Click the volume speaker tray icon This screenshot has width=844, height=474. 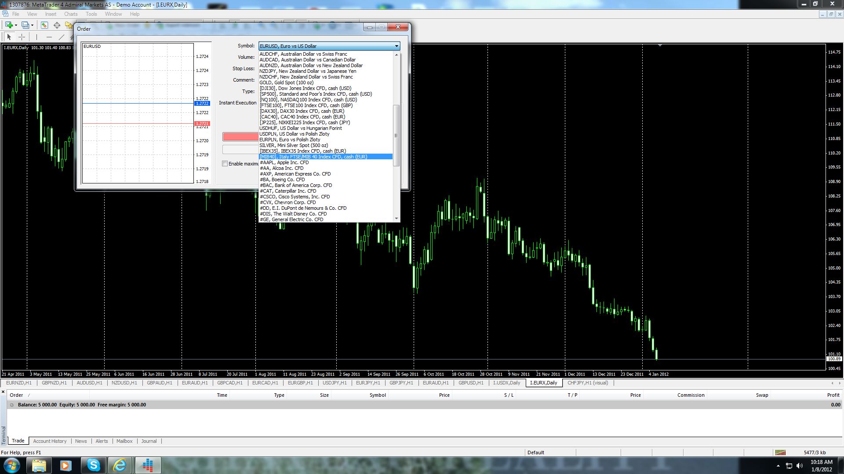[x=800, y=466]
